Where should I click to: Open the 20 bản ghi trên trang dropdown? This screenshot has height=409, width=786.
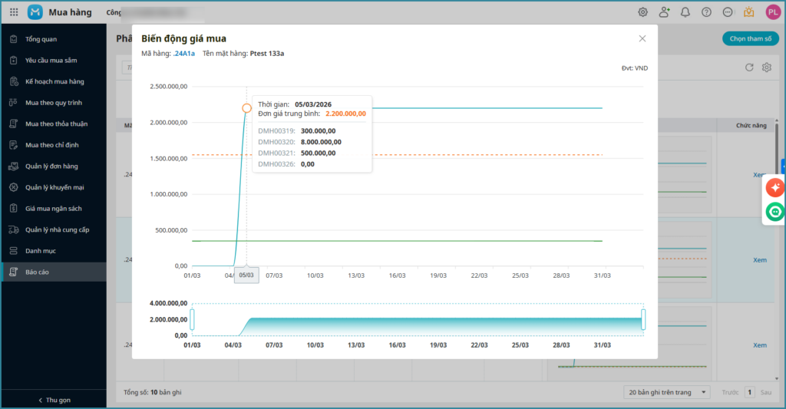tap(666, 392)
